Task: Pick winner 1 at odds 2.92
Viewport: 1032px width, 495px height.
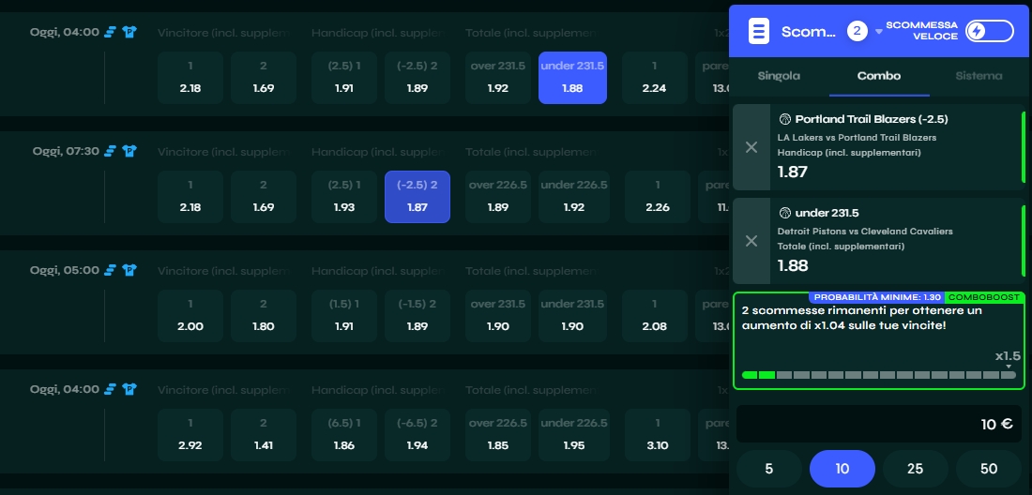Action: click(x=190, y=434)
